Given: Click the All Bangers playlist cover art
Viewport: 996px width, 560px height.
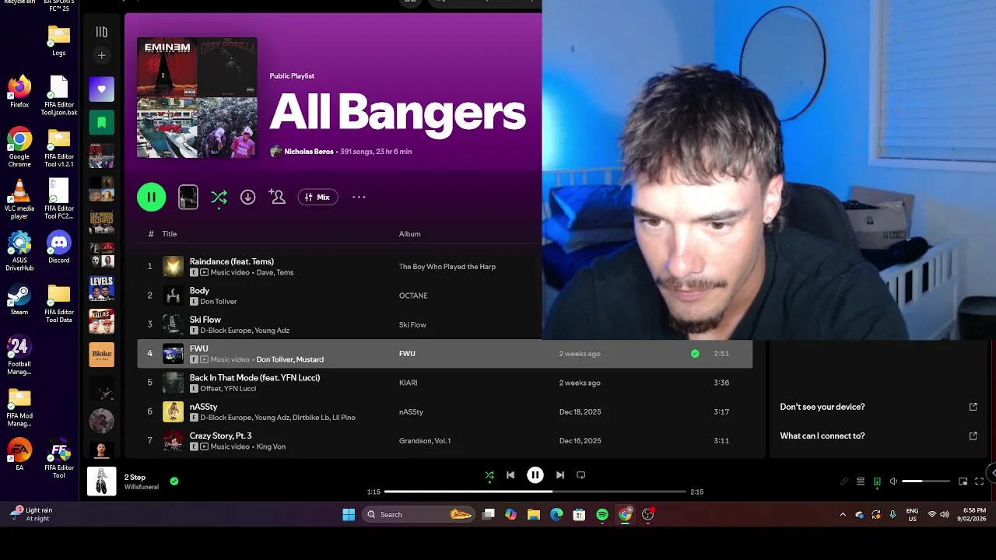Looking at the screenshot, I should point(197,97).
